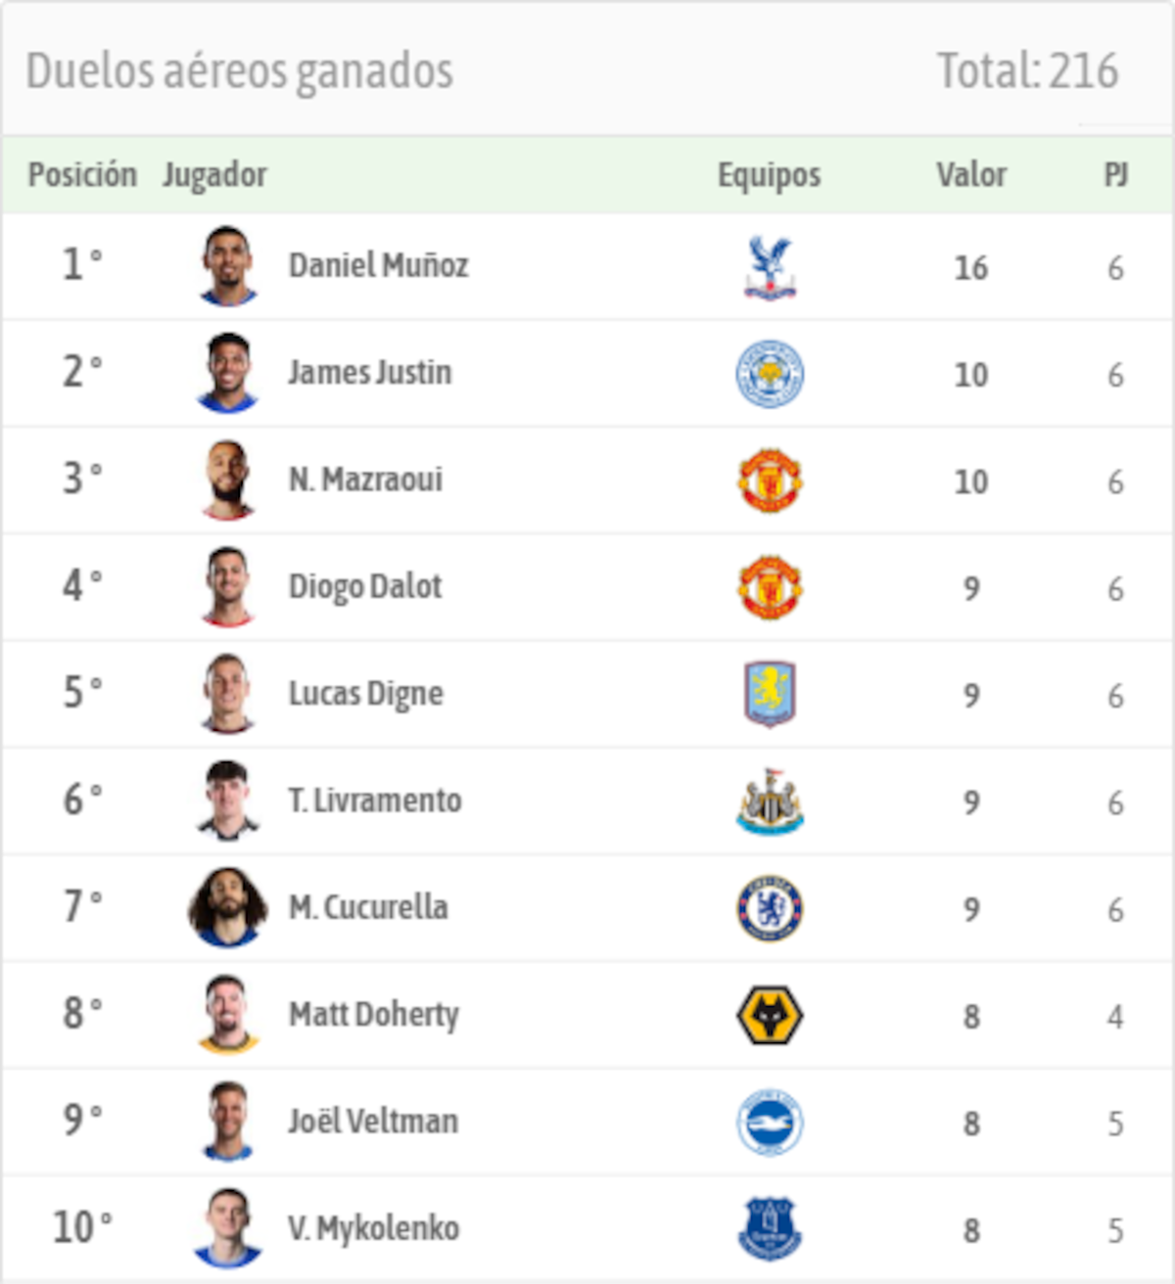This screenshot has width=1175, height=1284.
Task: Select the Aston Villa badge in Lucas Digne's row
Action: coord(771,694)
